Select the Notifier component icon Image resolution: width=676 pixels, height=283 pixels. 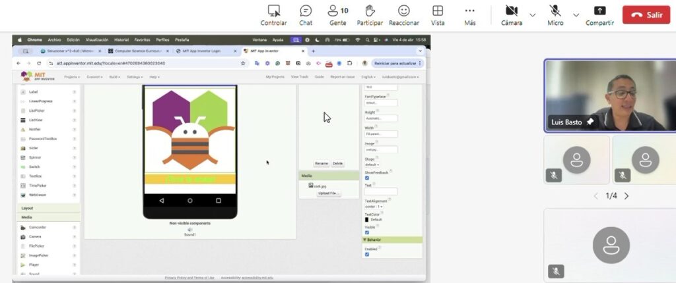23,130
